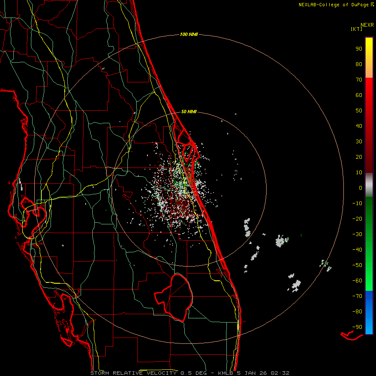This screenshot has width=376, height=376.
Task: Click the -80 value on the velocity scale
Action: click(x=357, y=312)
